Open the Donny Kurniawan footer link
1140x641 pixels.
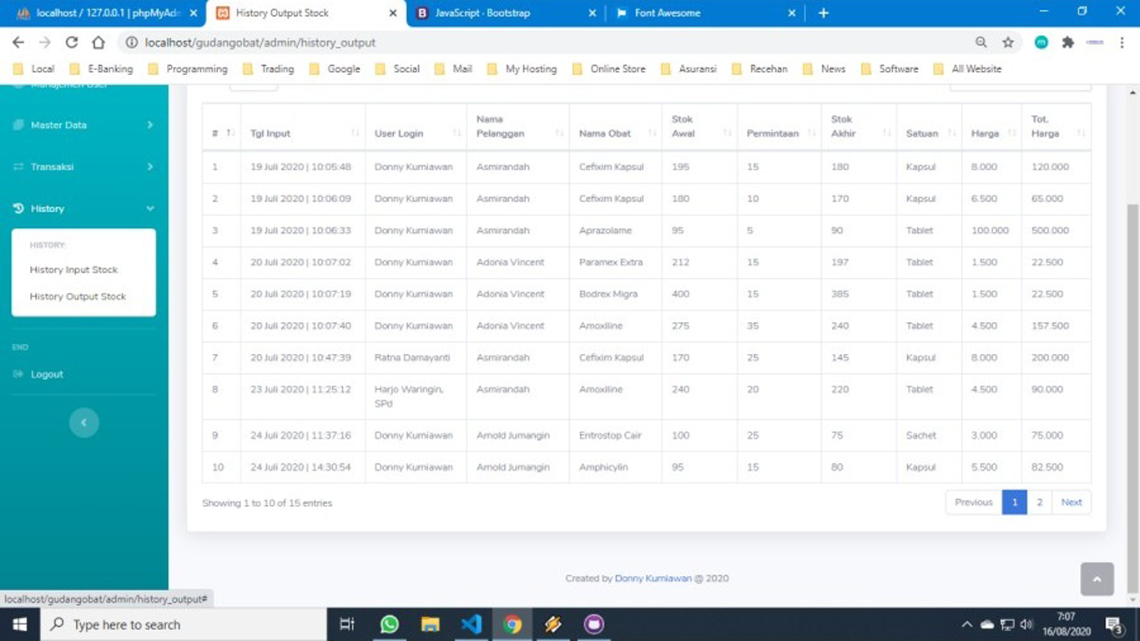tap(653, 578)
